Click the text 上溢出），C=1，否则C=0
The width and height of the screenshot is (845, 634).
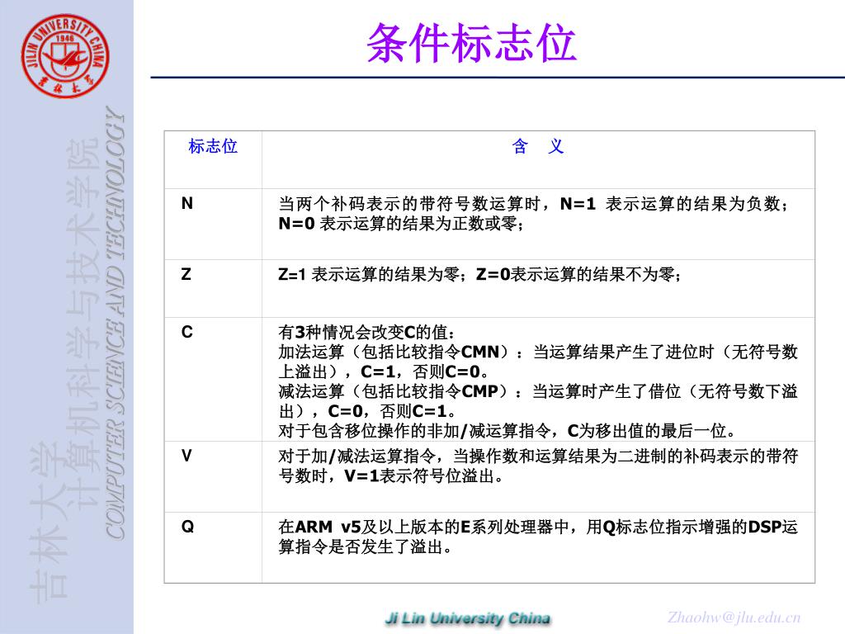point(384,371)
